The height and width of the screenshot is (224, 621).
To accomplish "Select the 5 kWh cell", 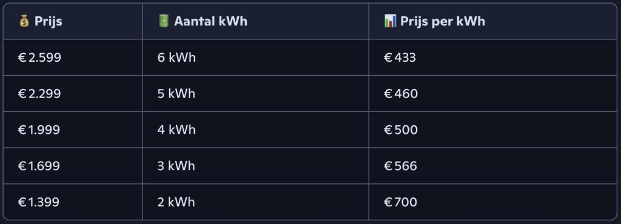I will click(255, 94).
